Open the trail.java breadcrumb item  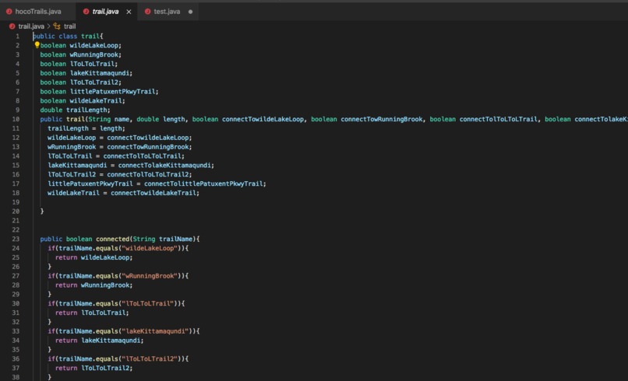tap(31, 26)
